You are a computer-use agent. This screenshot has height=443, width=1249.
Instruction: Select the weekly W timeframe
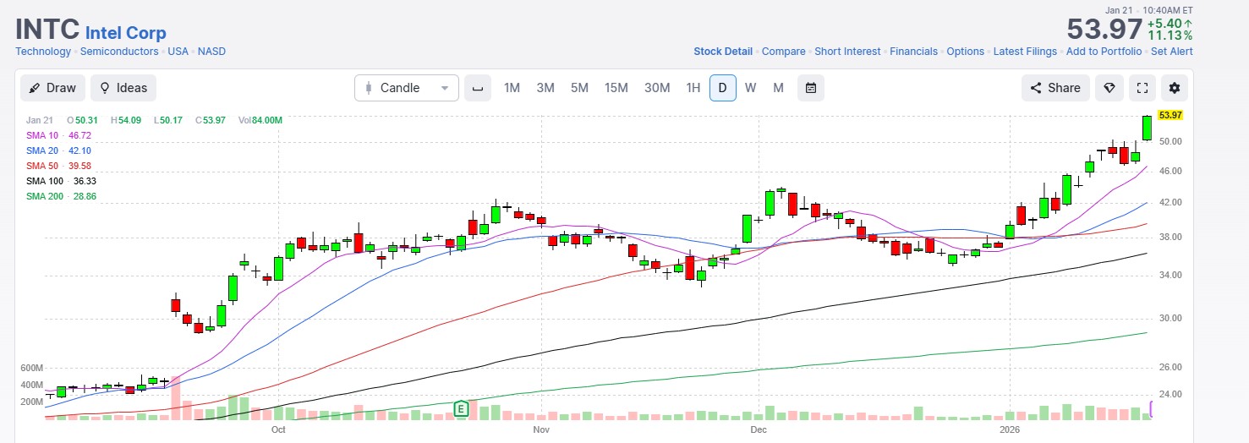pos(750,88)
